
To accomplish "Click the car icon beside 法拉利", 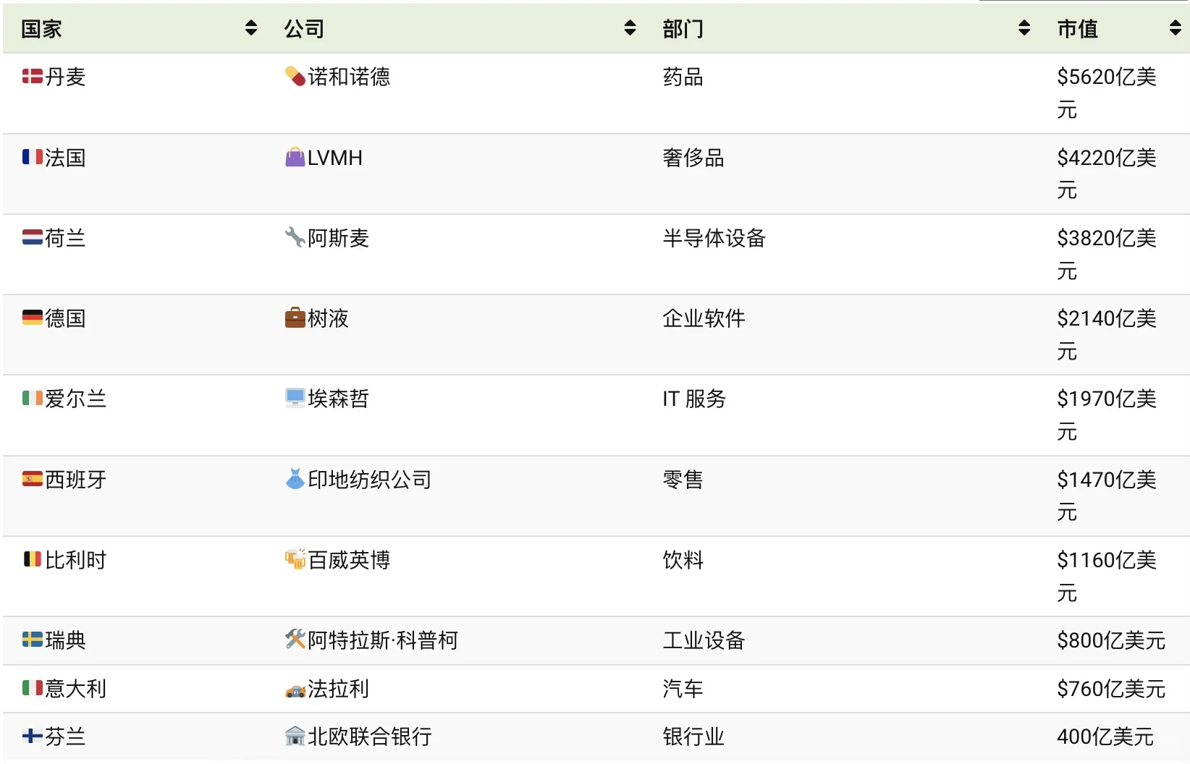I will (x=295, y=690).
